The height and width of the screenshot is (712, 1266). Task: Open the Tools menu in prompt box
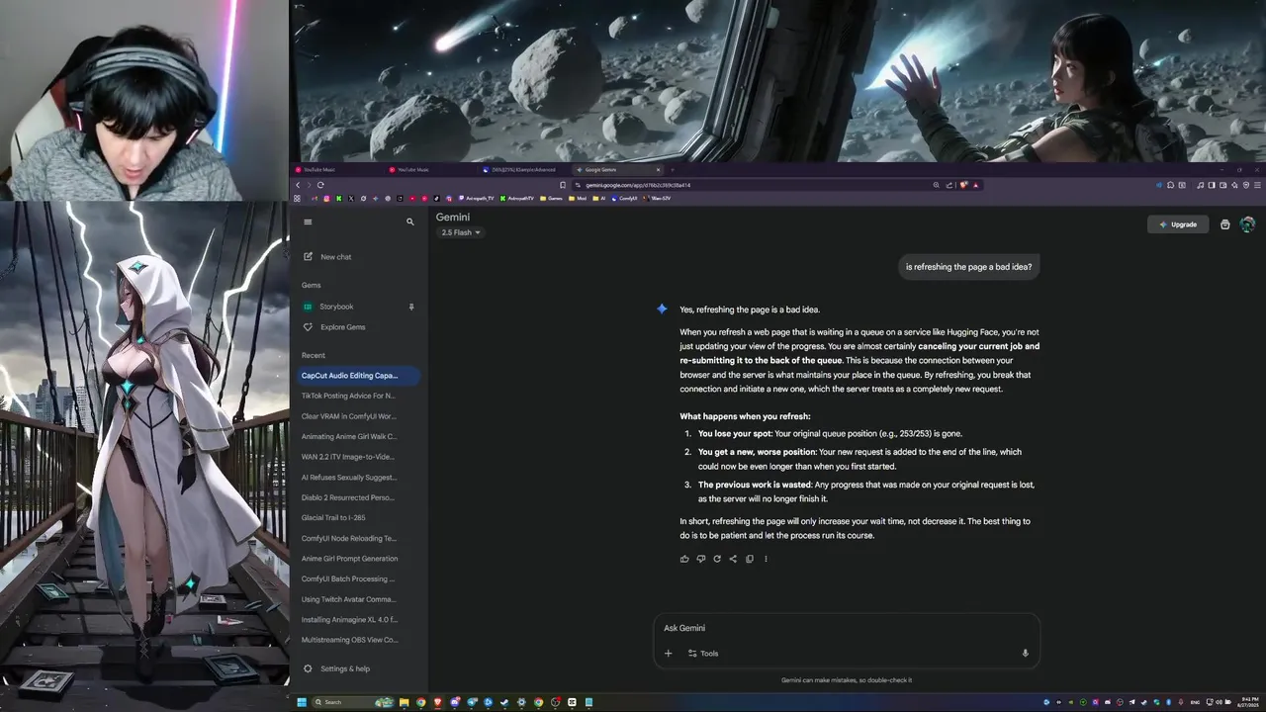point(703,654)
